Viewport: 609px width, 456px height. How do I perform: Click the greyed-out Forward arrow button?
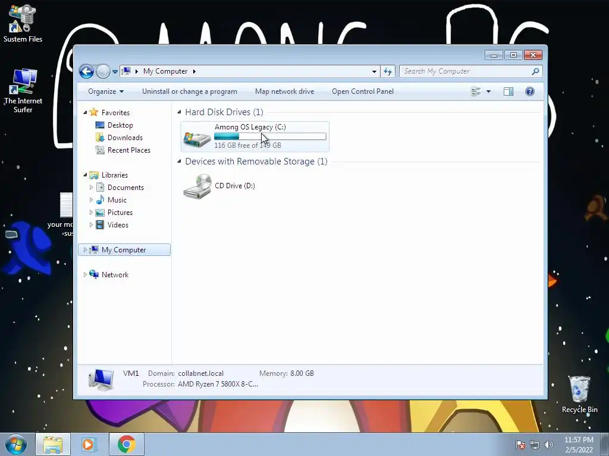(x=103, y=71)
